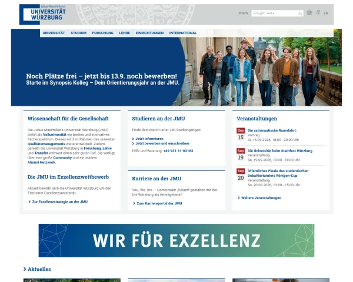This screenshot has height=282, width=353.
Task: Open the Alumni Netzwerk link
Action: pyautogui.click(x=41, y=162)
